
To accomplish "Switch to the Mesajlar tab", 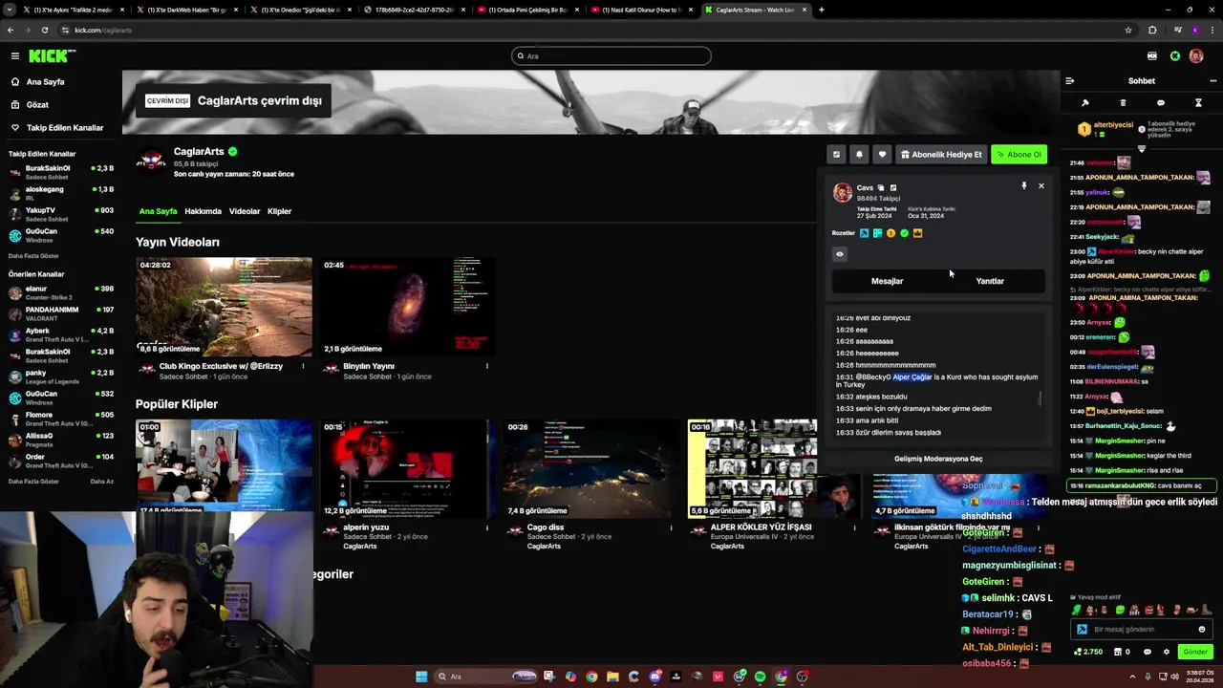I will 887,281.
